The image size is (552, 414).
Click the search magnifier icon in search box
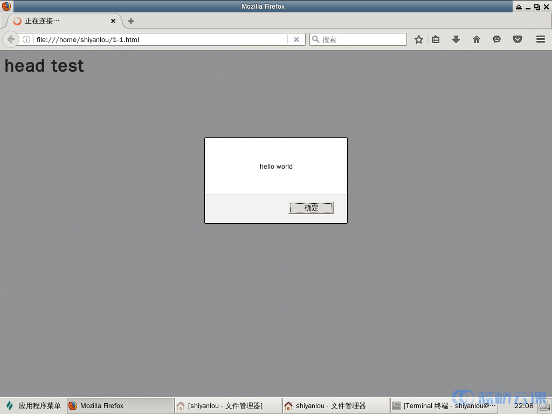(316, 39)
